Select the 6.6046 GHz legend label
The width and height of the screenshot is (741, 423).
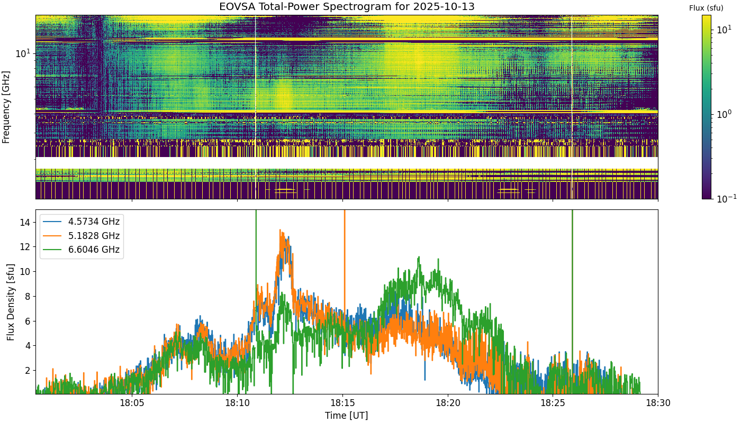95,250
